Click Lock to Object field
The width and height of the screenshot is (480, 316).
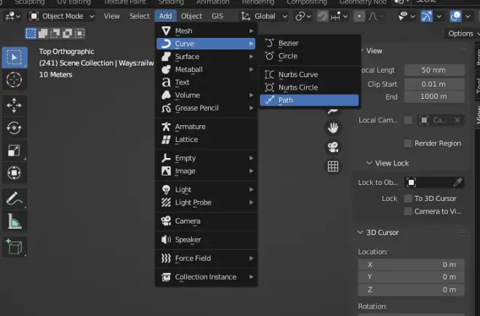[x=434, y=182]
